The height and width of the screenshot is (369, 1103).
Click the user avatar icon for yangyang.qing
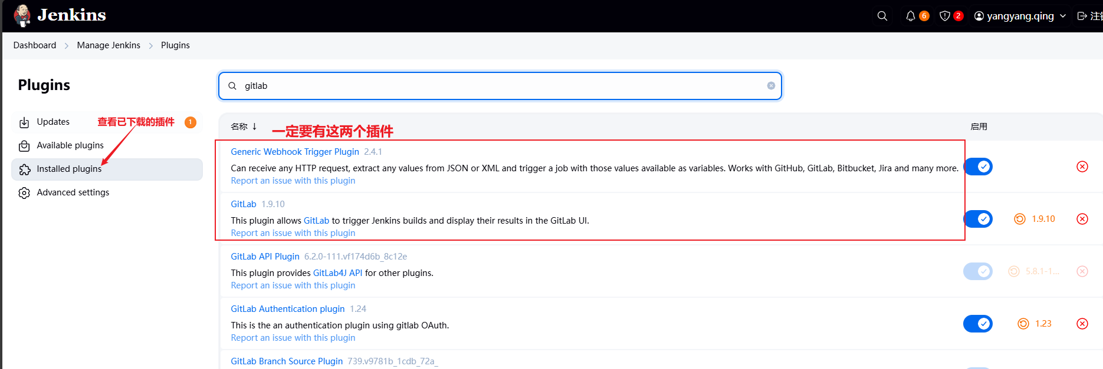click(979, 16)
